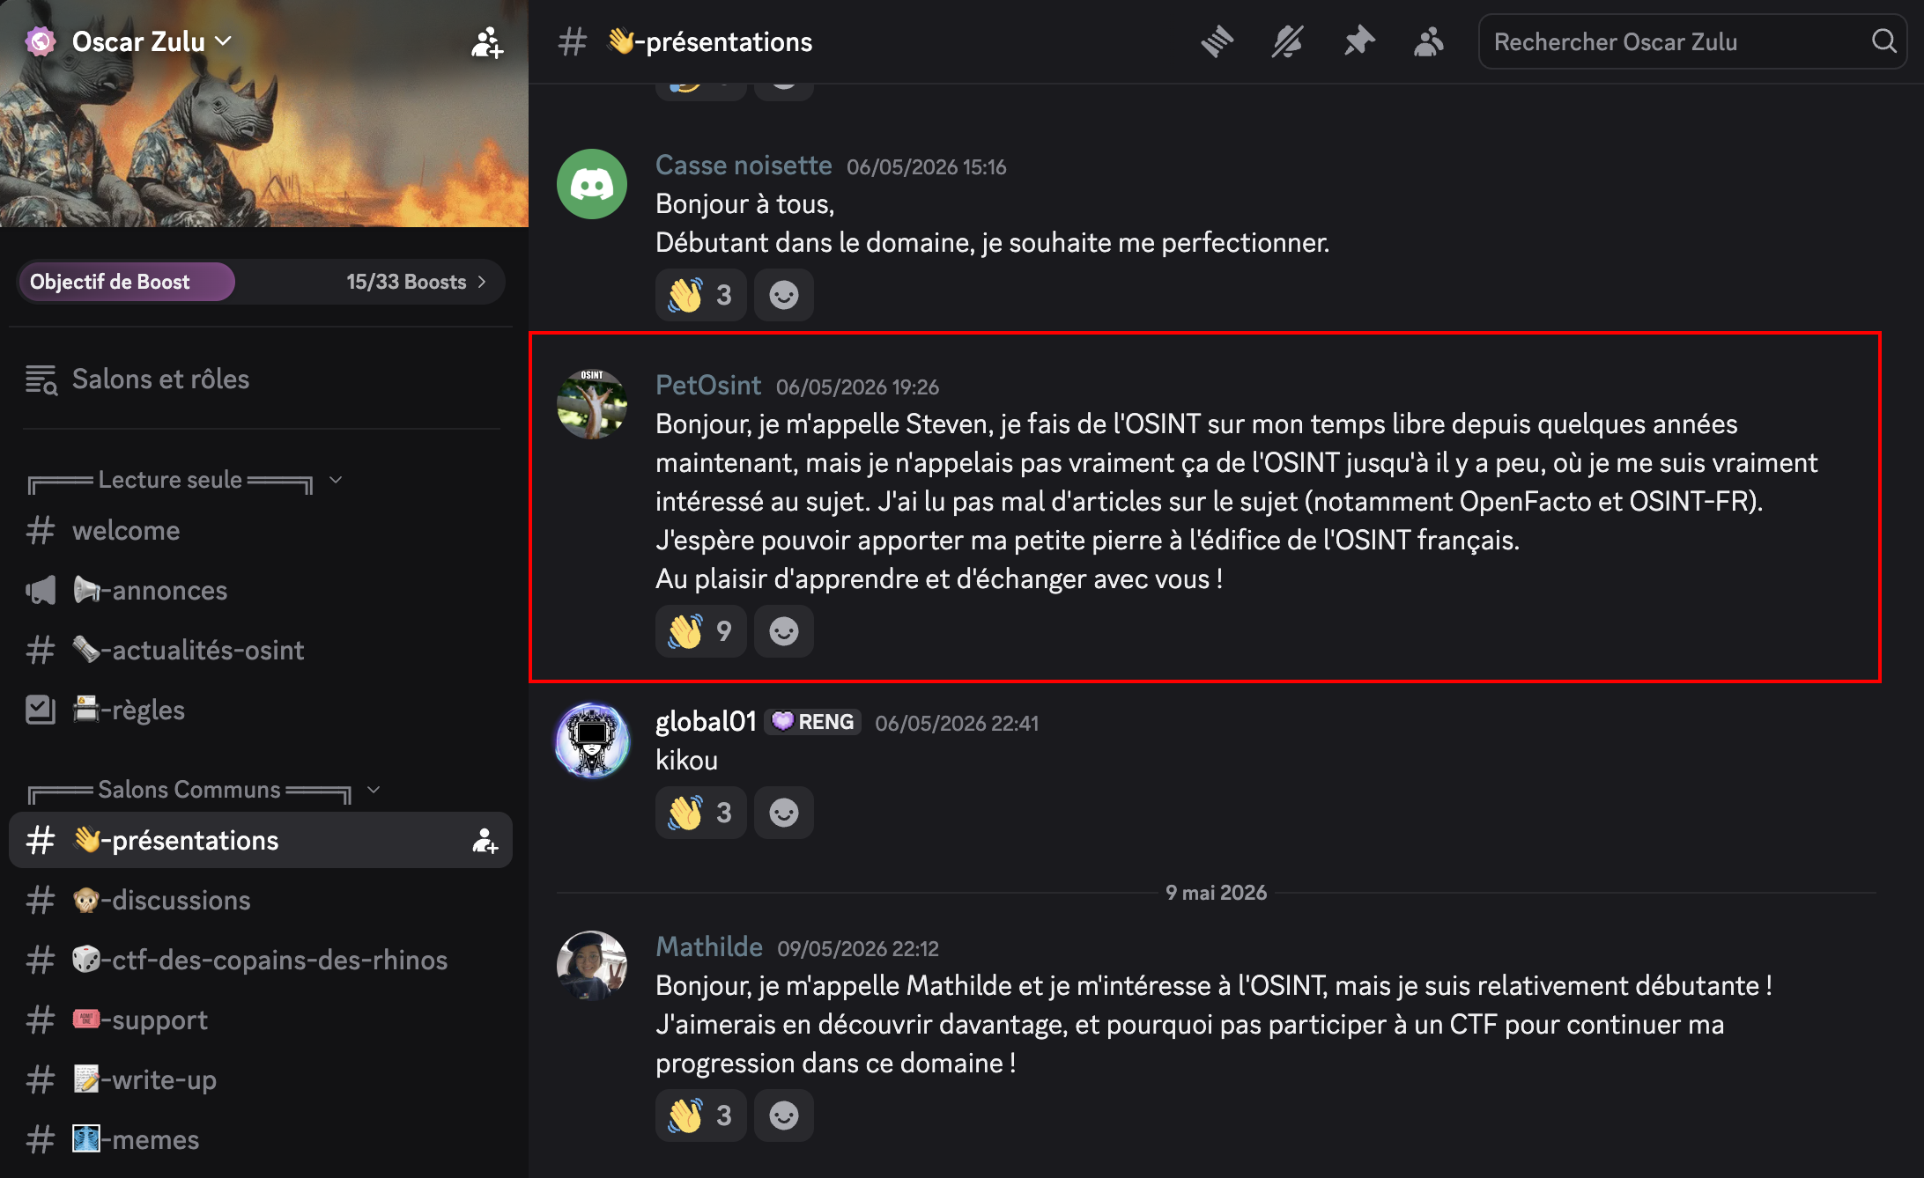Add reaction on PetOsint's message
Image resolution: width=1924 pixels, height=1178 pixels.
tap(783, 631)
